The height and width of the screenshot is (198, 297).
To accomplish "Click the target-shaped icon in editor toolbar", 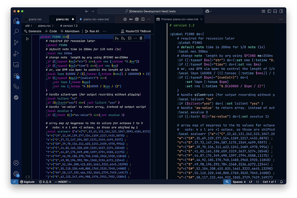I will tap(125, 19).
